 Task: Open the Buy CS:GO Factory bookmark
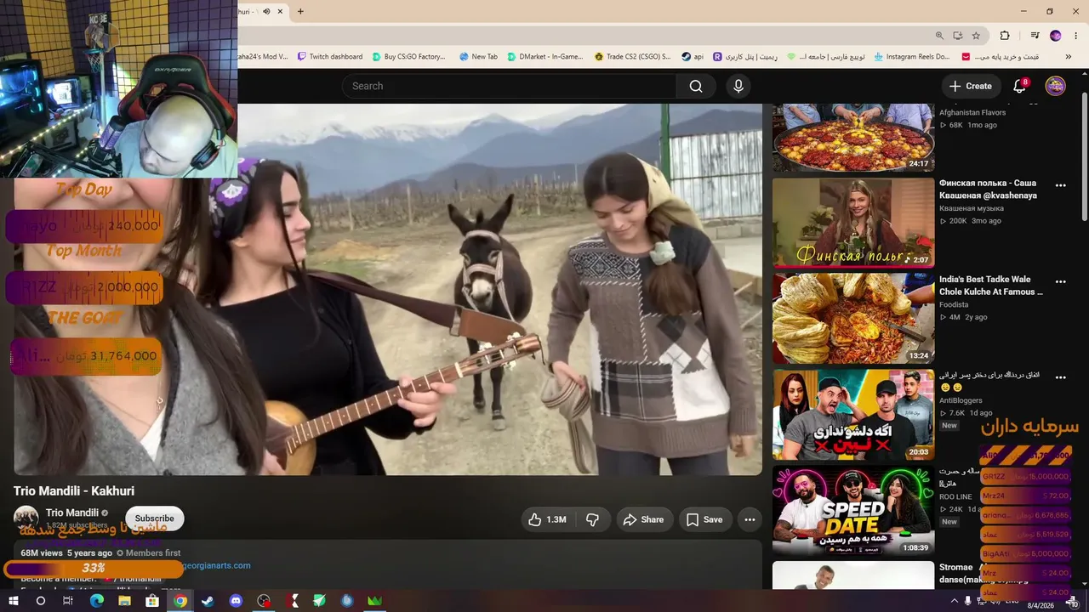(x=408, y=57)
